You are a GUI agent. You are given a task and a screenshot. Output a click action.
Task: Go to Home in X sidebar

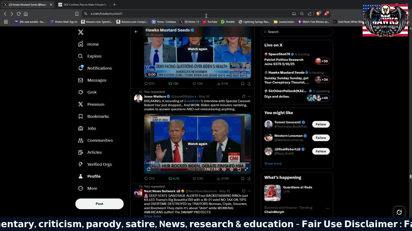(89, 44)
